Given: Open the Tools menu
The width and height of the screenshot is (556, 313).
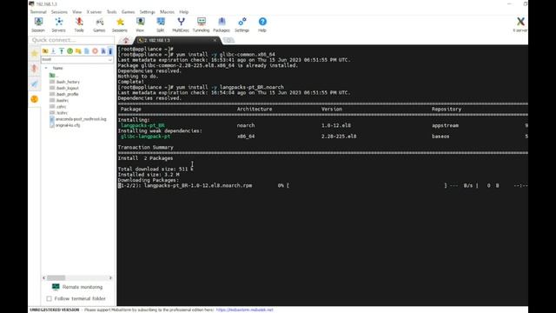Looking at the screenshot, I should [x=112, y=11].
